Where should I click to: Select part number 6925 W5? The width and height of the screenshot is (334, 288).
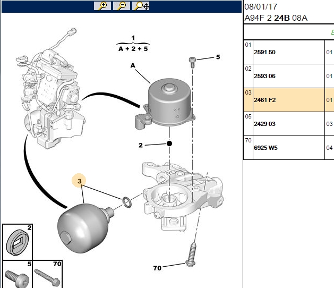coord(266,148)
